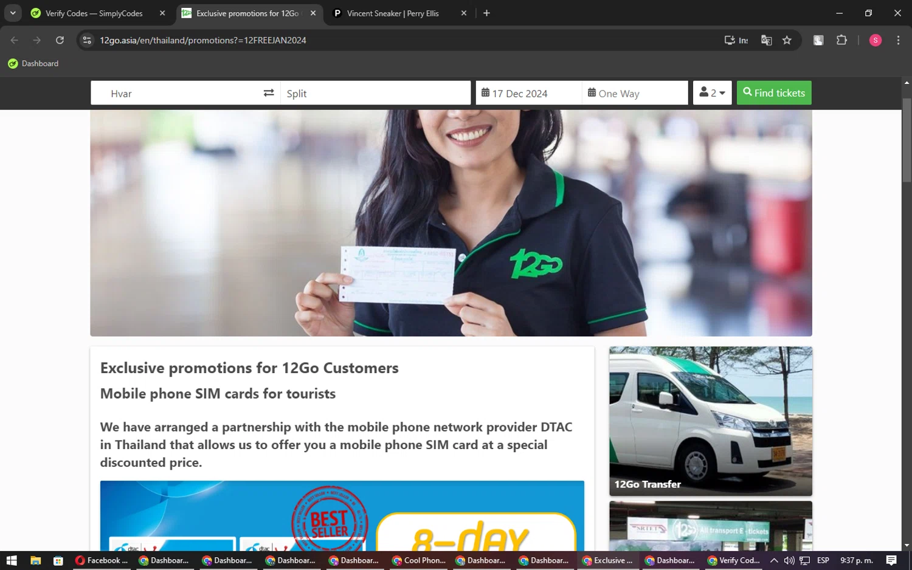View site information icon in address bar
This screenshot has height=570, width=912.
tap(87, 40)
